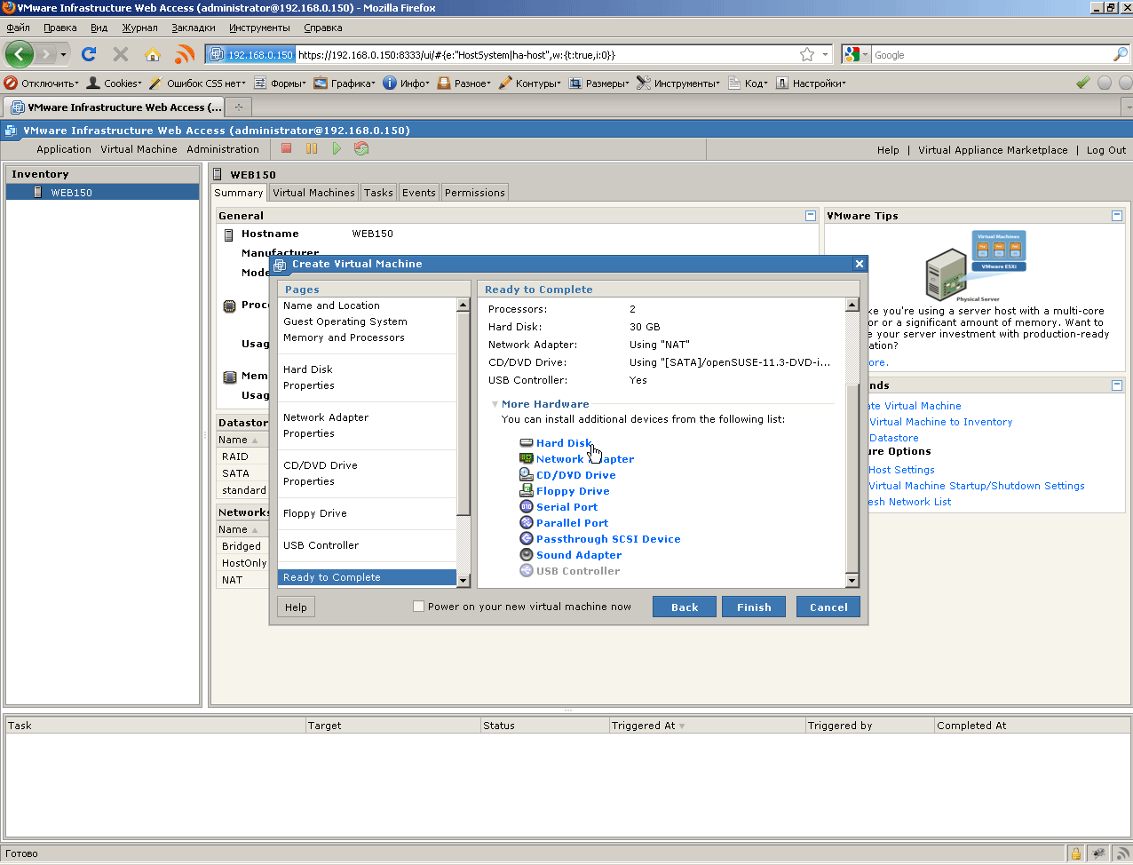Collapse the General panel
This screenshot has width=1133, height=865.
[x=810, y=216]
